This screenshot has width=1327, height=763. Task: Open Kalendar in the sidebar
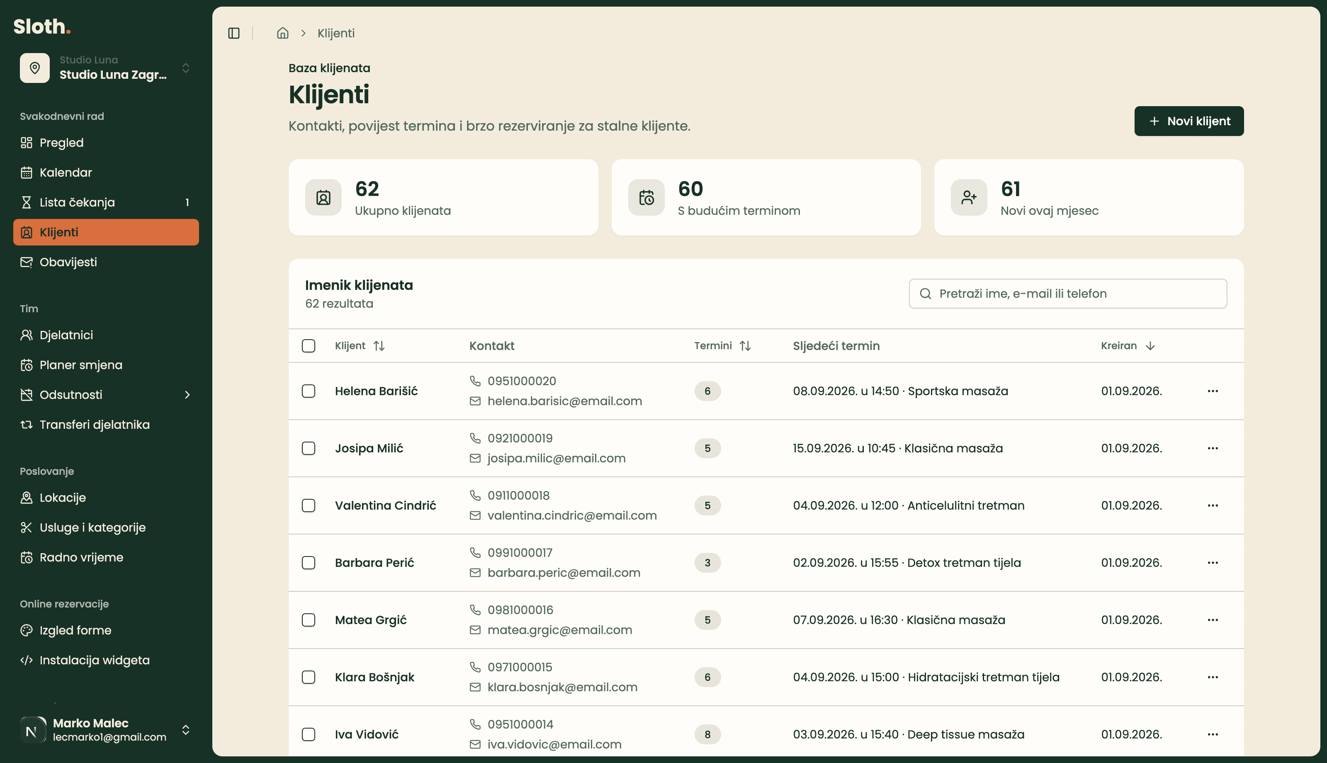click(x=106, y=173)
